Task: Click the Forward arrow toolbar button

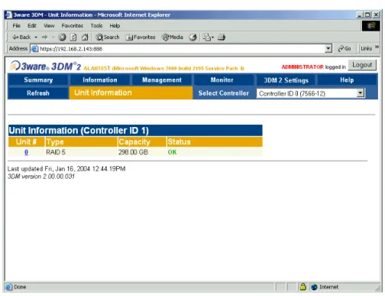Action: tap(44, 37)
